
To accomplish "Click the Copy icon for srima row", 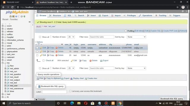I will (x=48, y=52).
